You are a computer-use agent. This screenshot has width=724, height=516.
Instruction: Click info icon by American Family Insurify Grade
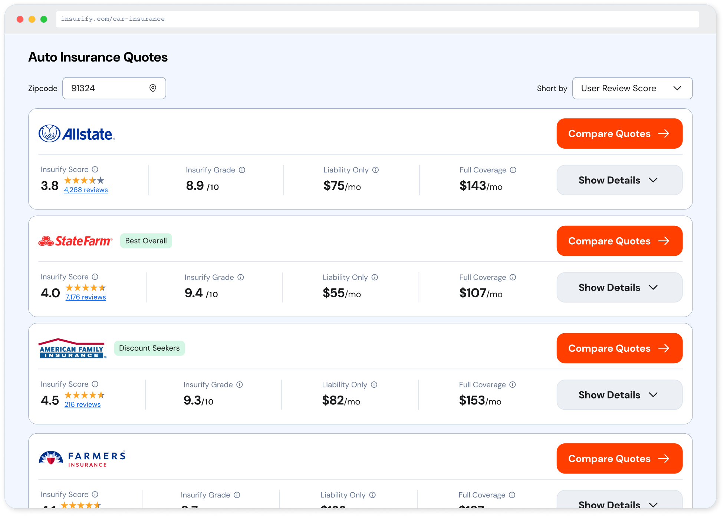[240, 385]
